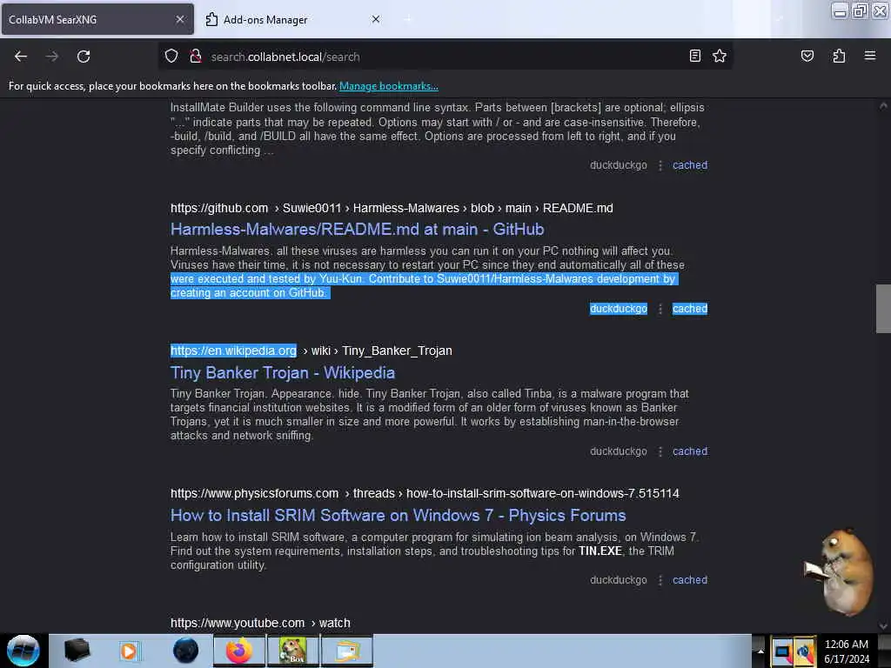This screenshot has width=891, height=668.
Task: Click duckduckgo label under Tiny Banker Trojan result
Action: tap(619, 451)
